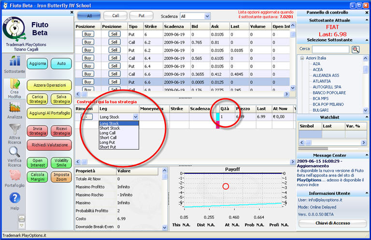Click the Strike column header in options table

153,27
